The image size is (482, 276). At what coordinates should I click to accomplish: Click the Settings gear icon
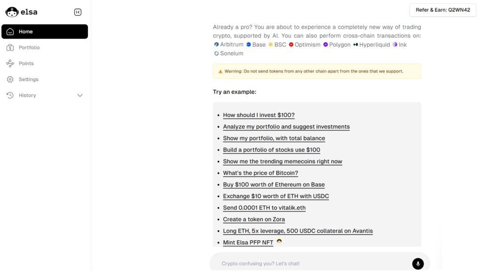10,80
